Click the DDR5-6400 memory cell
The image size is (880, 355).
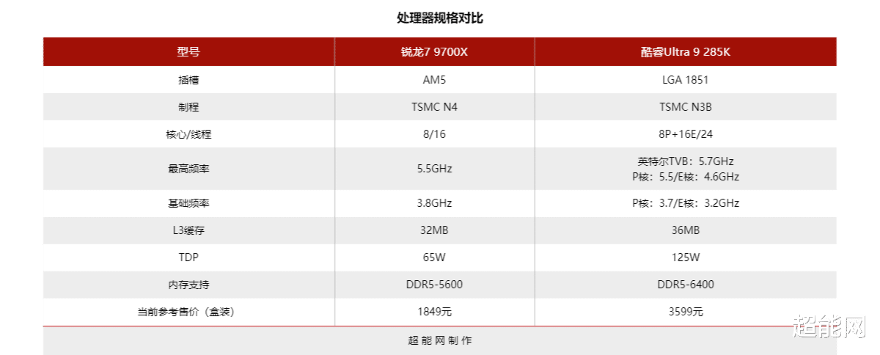[x=686, y=285]
